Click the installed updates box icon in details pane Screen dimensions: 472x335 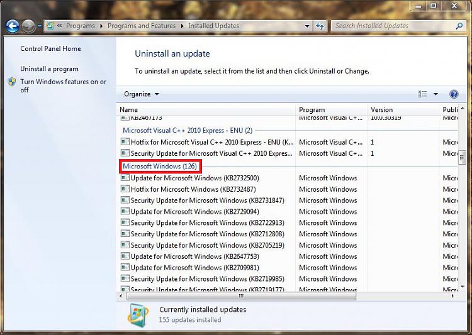[x=138, y=315]
